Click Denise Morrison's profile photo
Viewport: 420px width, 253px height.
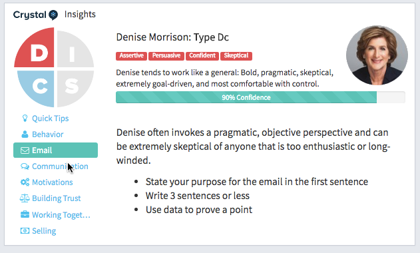[377, 55]
